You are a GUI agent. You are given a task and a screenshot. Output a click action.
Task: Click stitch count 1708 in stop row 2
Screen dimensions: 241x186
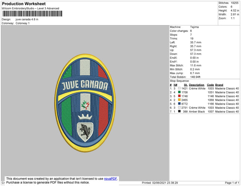tap(184, 92)
